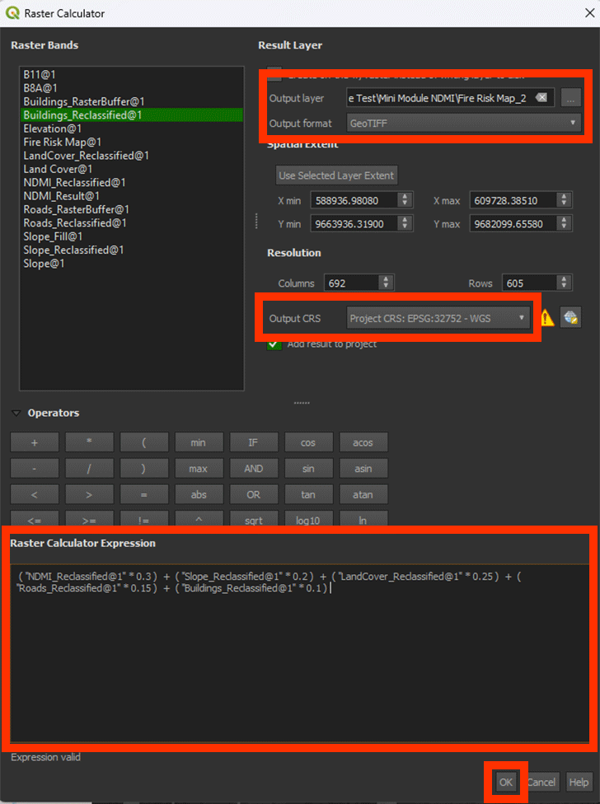
Task: Click the X min extent field
Action: (354, 200)
